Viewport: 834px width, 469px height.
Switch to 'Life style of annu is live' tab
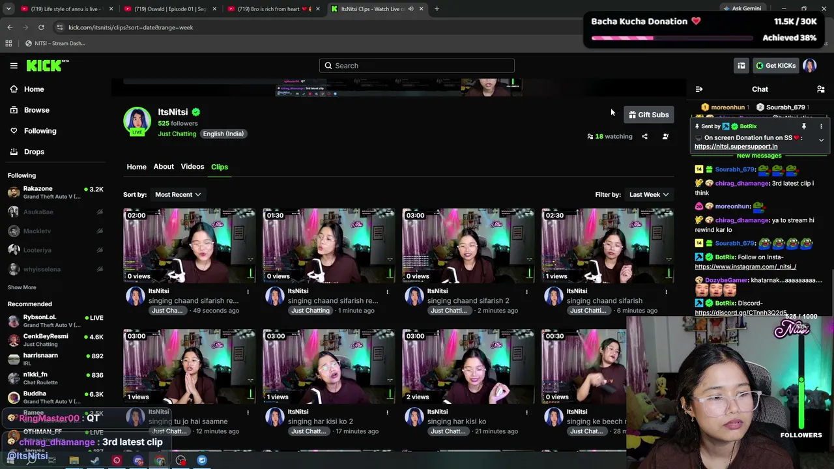[66, 8]
